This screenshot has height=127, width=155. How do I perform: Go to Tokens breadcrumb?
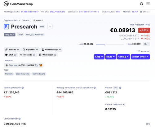pyautogui.click(x=25, y=20)
